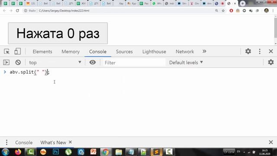Screen dimensions: 277x156
Task: Select the Console tab in DevTools
Action: pos(98,52)
